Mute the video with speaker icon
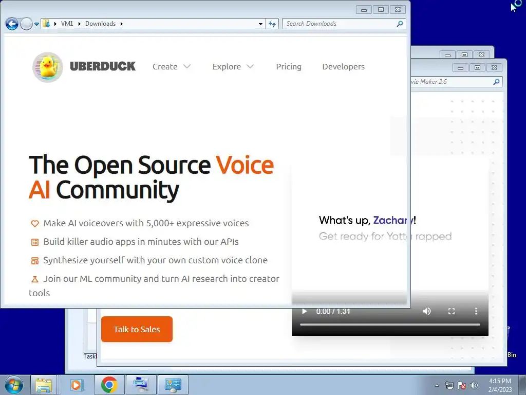This screenshot has width=526, height=395. (427, 311)
